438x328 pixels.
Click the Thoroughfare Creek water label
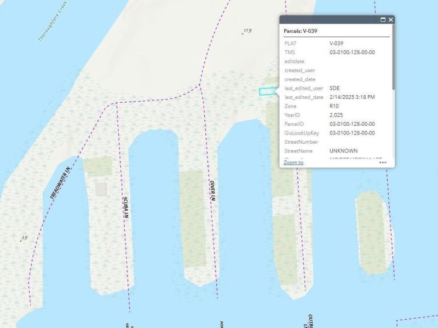pos(52,25)
